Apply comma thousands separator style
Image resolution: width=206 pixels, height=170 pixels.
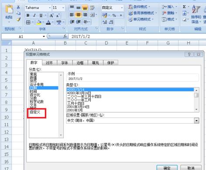coord(121,15)
